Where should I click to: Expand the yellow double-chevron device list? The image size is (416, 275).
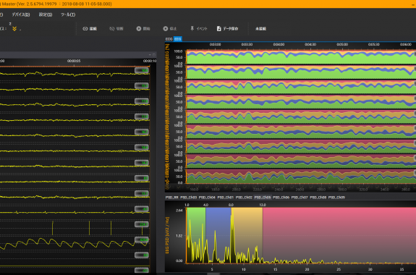(14, 29)
